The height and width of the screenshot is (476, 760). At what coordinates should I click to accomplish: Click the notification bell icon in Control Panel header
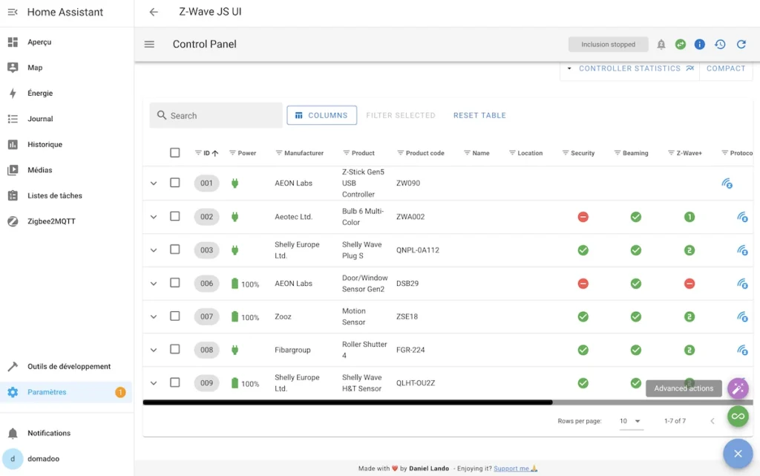point(661,45)
